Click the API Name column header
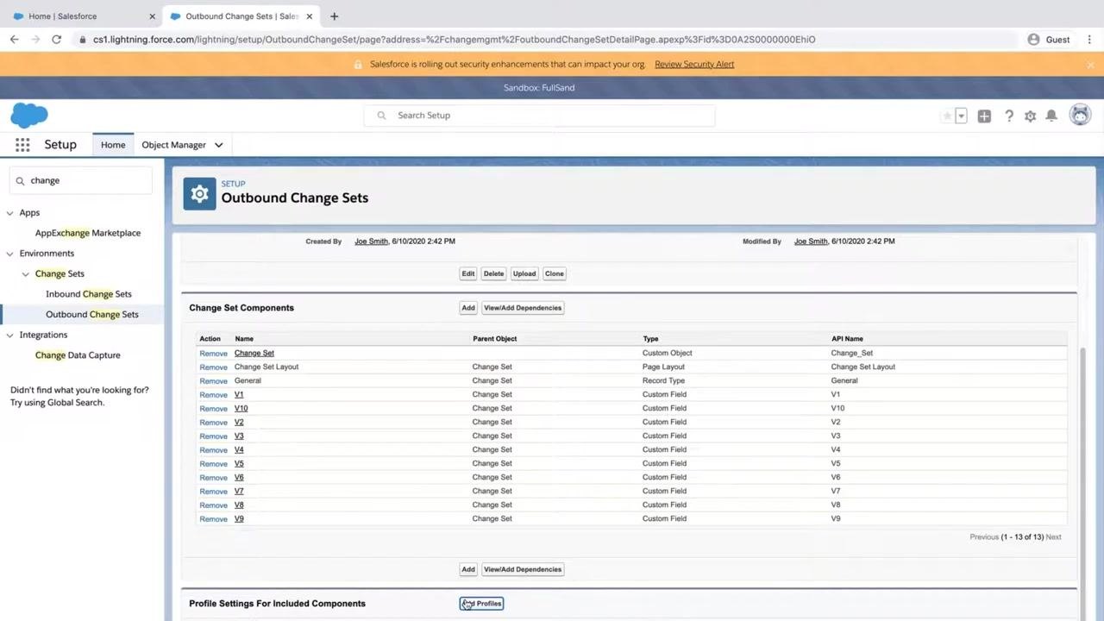 click(847, 339)
